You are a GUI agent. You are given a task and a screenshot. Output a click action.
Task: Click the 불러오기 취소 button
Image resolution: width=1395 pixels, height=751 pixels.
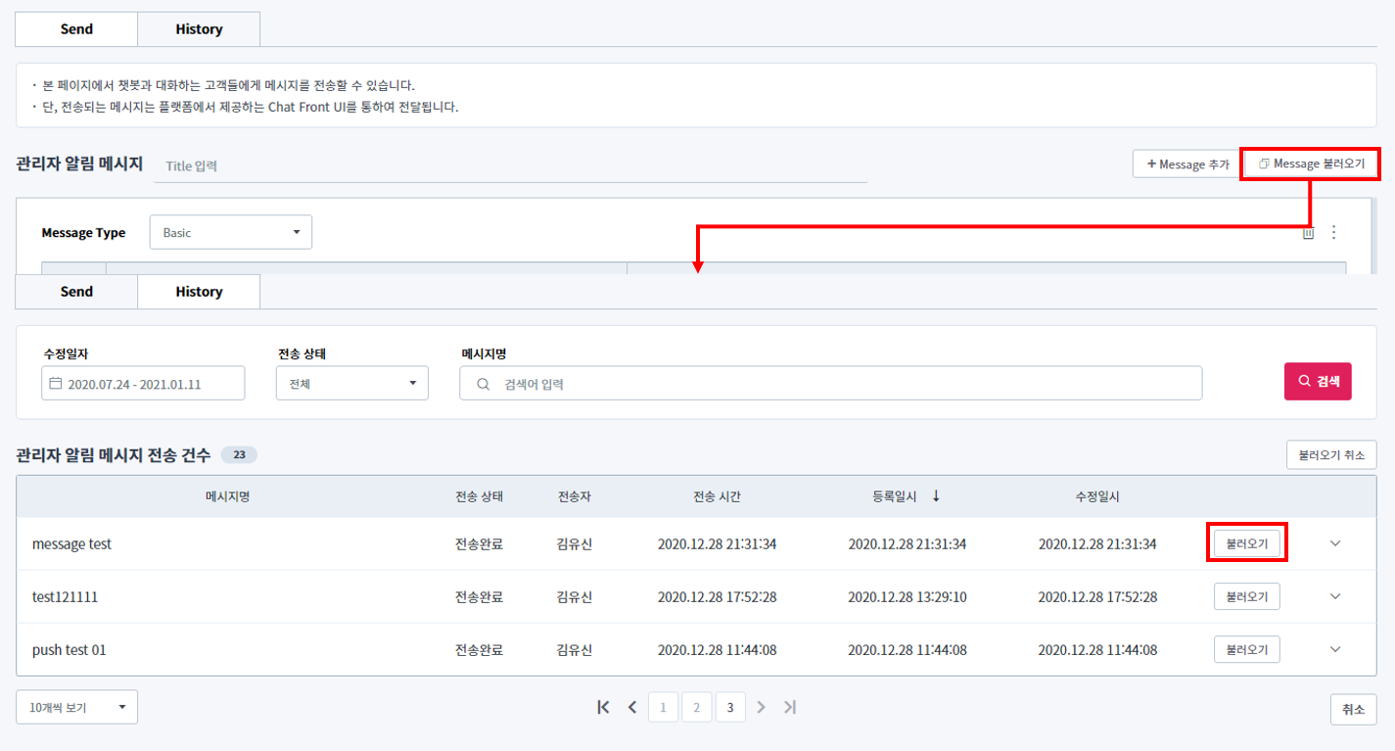point(1331,455)
